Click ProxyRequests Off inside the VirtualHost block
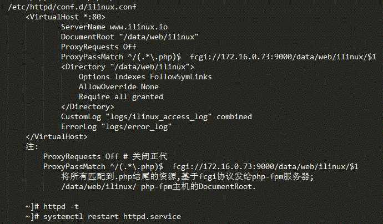 tap(99, 47)
